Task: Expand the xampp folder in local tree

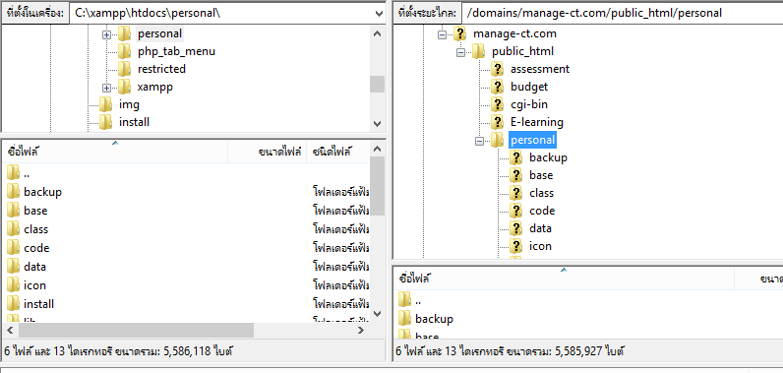Action: (x=106, y=88)
